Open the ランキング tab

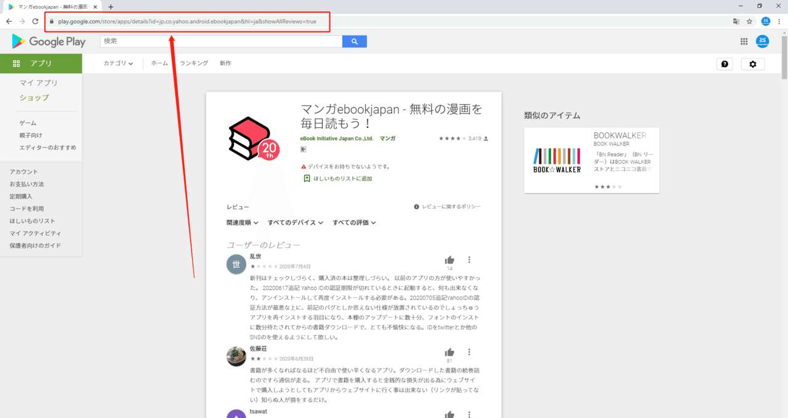tap(194, 63)
